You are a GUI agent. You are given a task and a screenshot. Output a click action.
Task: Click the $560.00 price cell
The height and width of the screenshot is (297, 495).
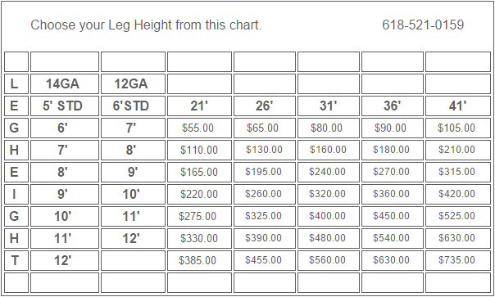[329, 260]
